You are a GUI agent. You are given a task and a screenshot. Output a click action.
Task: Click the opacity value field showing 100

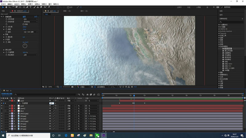coord(51,103)
